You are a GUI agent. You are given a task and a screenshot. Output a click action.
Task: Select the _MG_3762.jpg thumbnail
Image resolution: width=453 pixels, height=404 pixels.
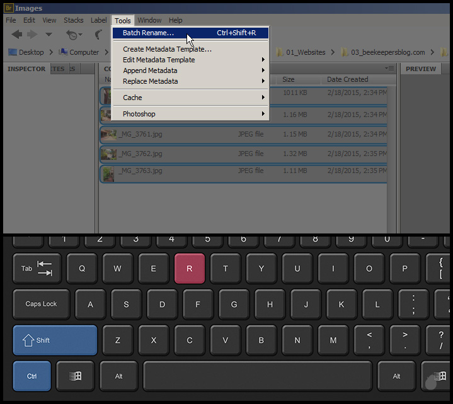coord(109,154)
